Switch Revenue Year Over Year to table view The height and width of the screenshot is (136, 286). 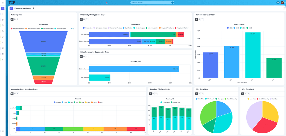tap(199, 19)
